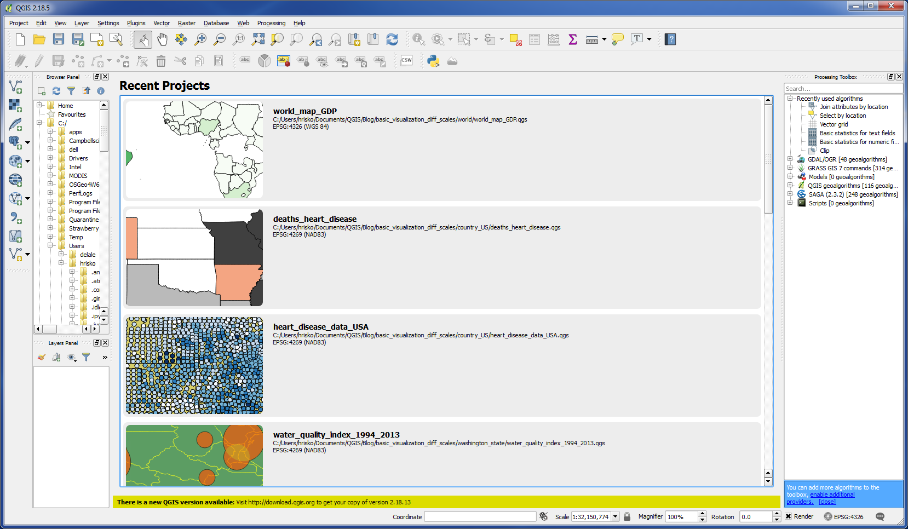Open the Plugins menu
The image size is (908, 529).
[x=136, y=23]
